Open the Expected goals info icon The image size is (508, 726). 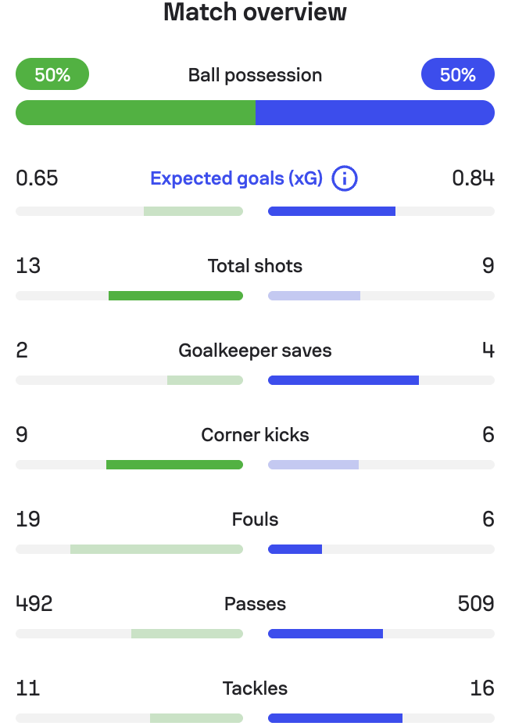click(344, 178)
